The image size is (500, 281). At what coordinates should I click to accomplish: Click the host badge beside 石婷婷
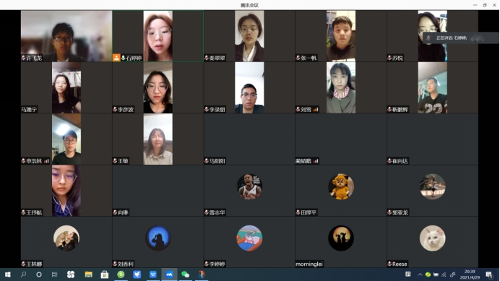(116, 58)
